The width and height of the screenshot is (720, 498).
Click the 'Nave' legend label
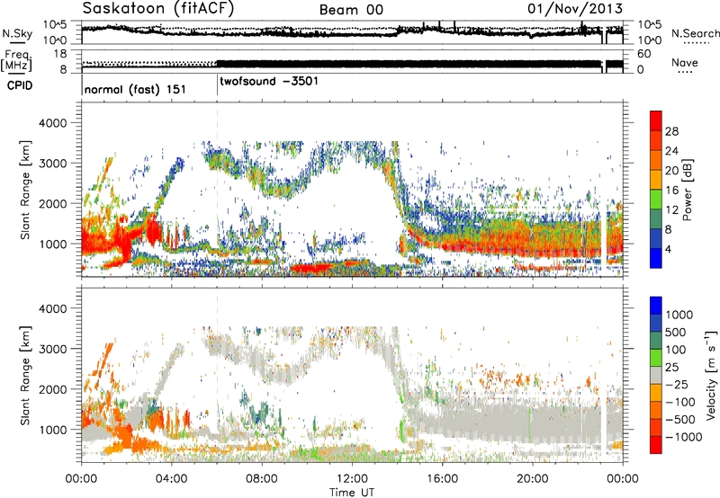(x=685, y=63)
